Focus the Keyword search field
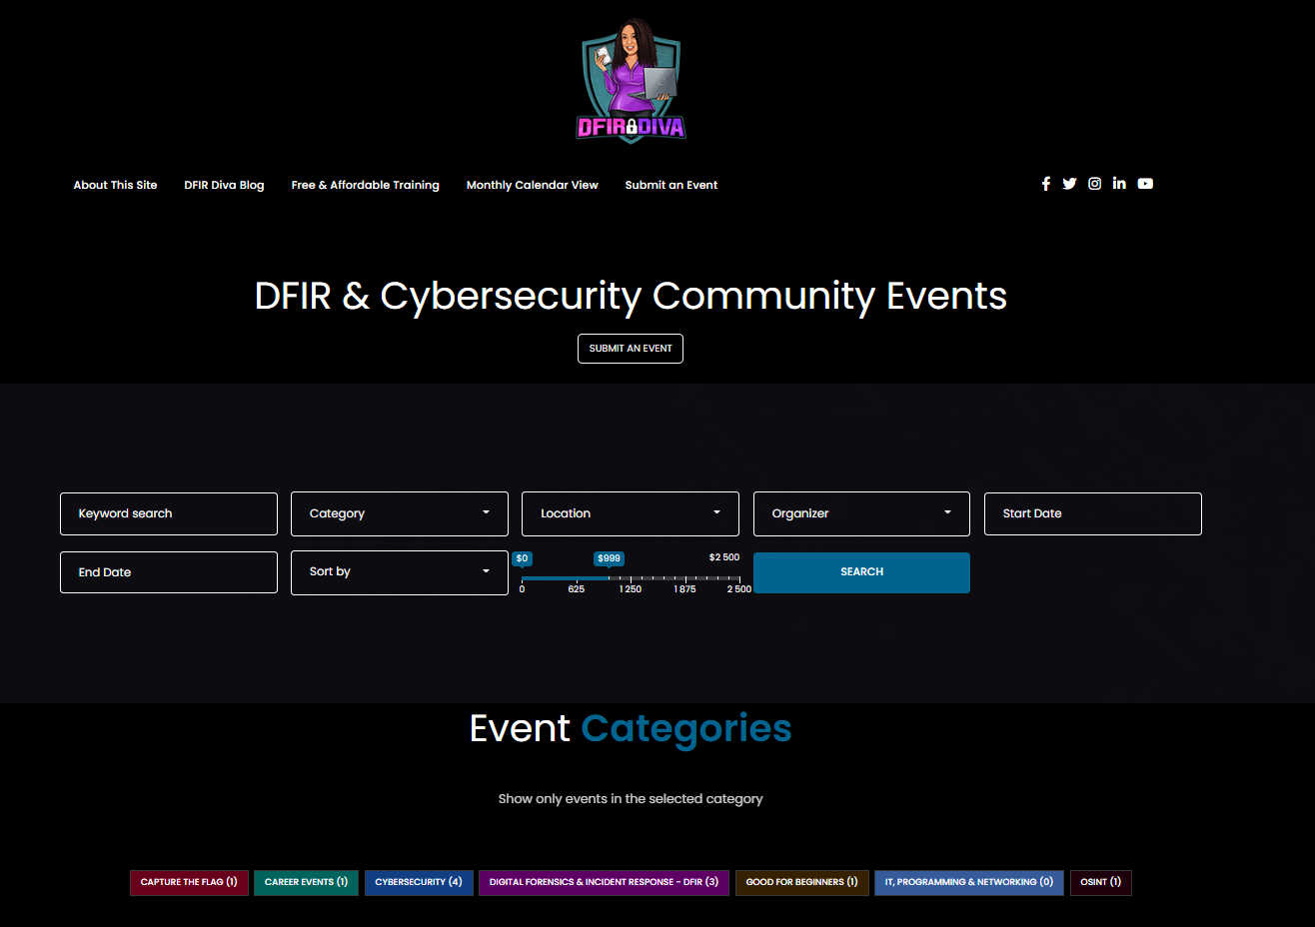1315x927 pixels. click(169, 513)
